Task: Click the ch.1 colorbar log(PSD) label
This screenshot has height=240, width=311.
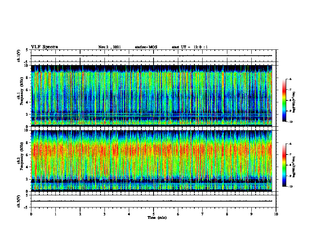Action: tap(294, 102)
